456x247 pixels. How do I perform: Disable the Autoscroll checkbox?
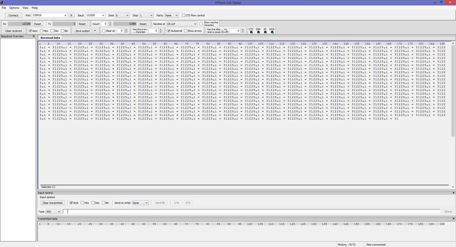(169, 31)
